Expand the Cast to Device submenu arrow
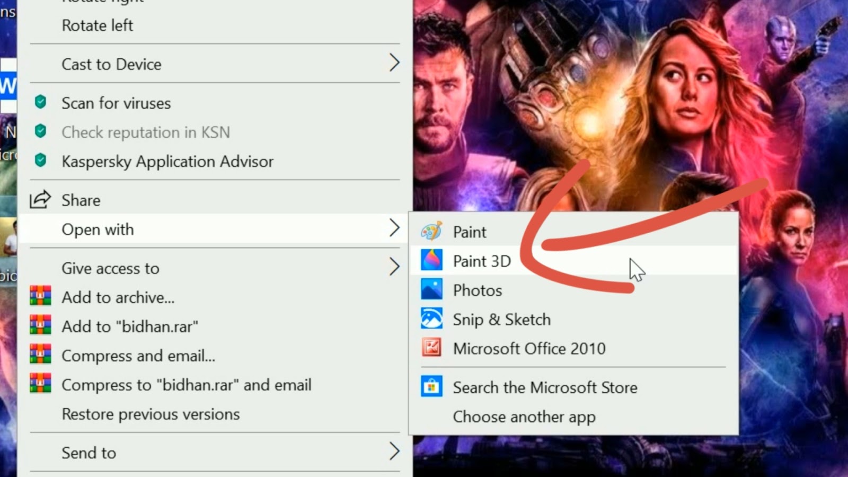This screenshot has height=477, width=848. [394, 63]
